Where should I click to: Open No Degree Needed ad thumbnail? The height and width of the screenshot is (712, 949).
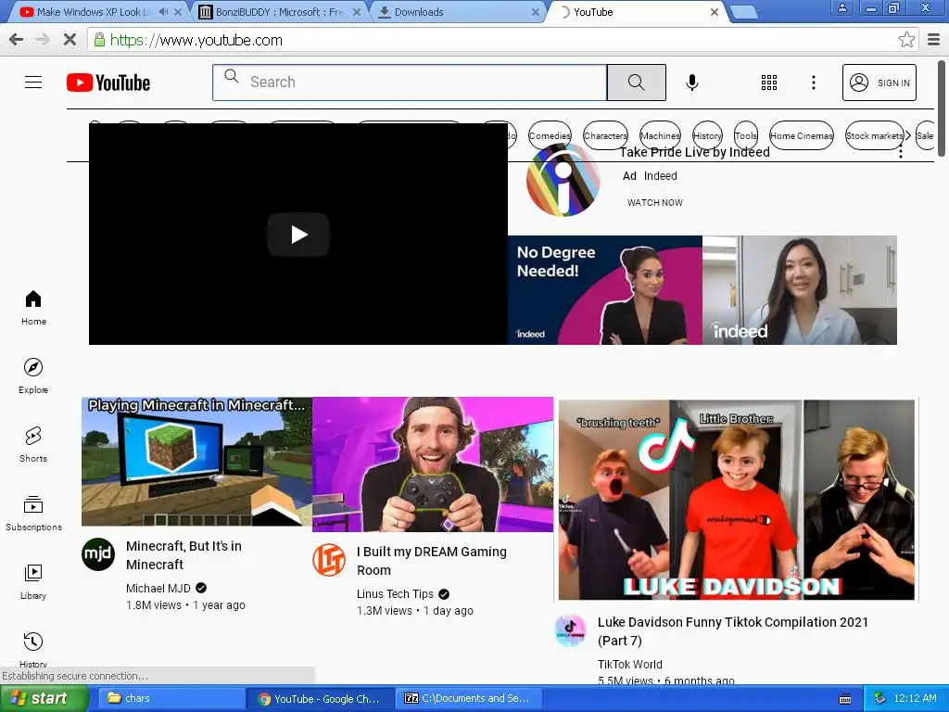[604, 290]
